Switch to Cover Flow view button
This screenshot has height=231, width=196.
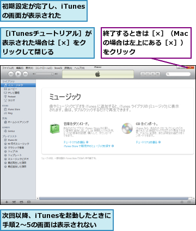158,74
